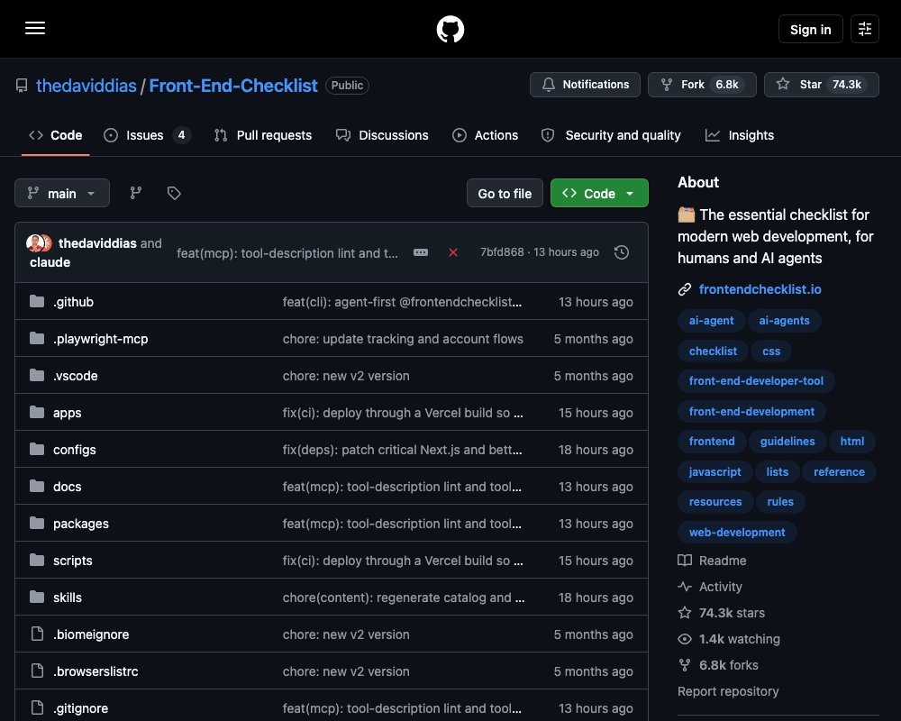This screenshot has height=721, width=901.
Task: Show failed checks red X icon
Action: click(x=453, y=252)
